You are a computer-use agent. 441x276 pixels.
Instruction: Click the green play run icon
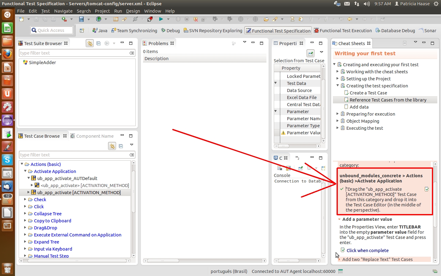click(x=161, y=19)
